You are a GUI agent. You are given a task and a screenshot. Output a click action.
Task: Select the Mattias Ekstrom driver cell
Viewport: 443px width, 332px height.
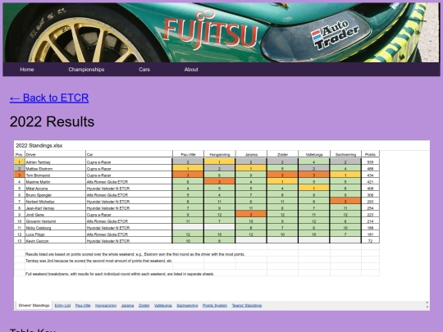56,169
